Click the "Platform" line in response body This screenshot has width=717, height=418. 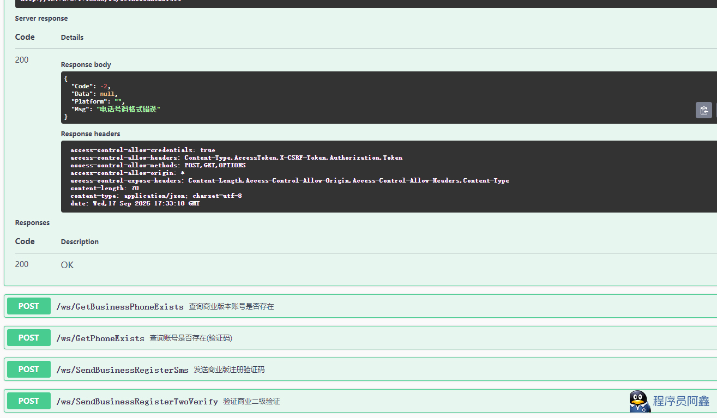(98, 101)
